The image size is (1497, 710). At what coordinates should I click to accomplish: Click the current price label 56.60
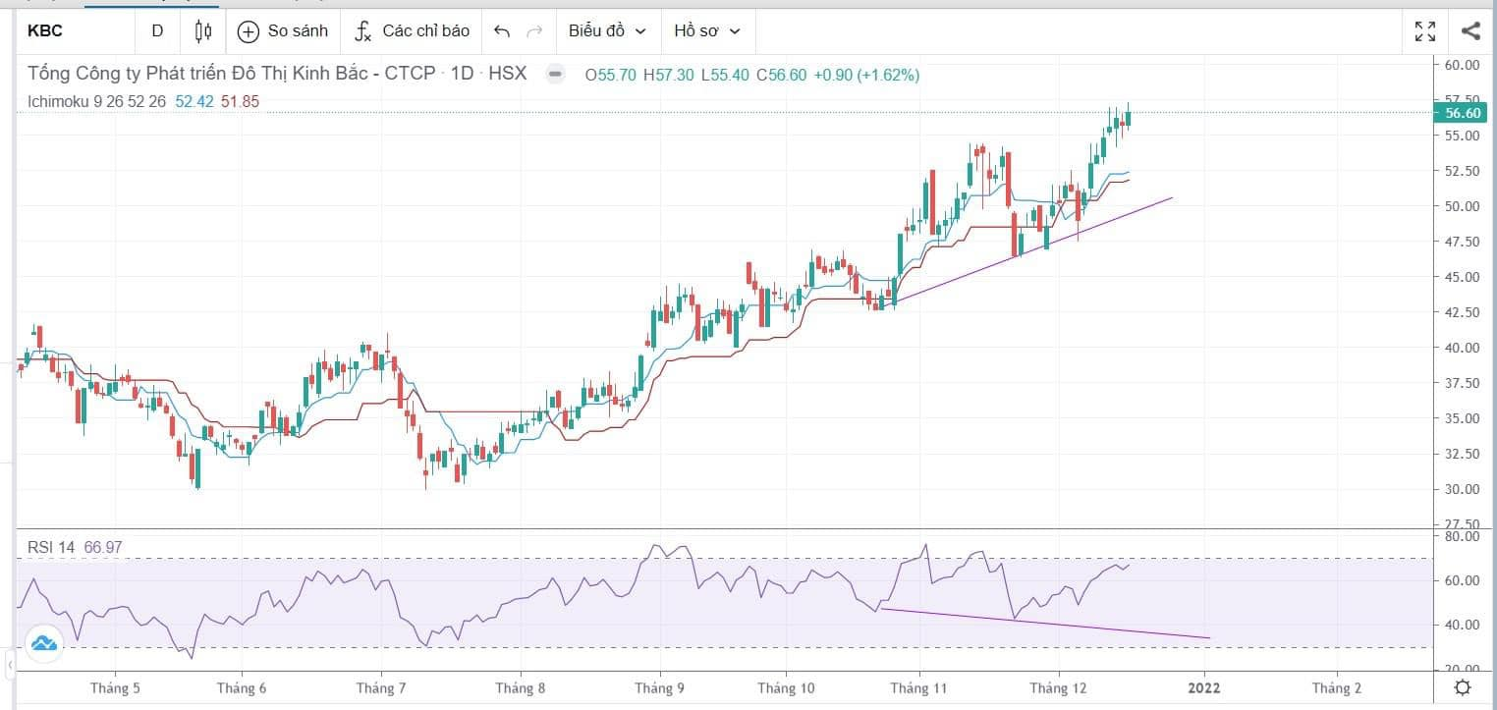(1463, 113)
